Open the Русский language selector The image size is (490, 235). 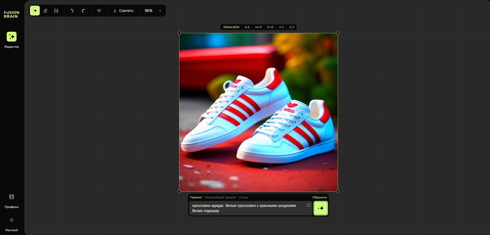tap(12, 220)
